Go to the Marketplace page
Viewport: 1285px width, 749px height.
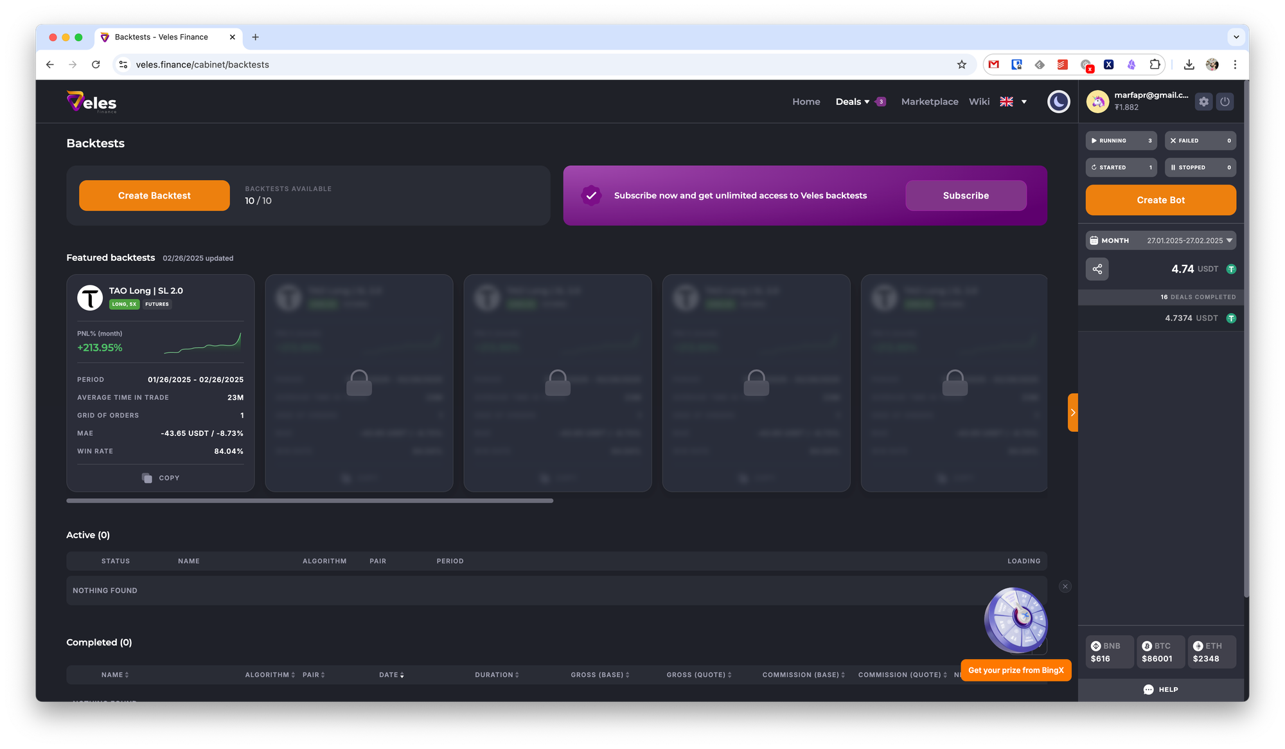point(929,102)
